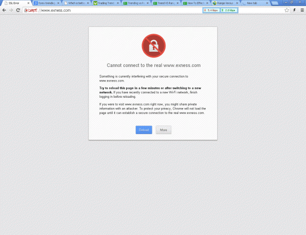
Task: Click the heading Cannot connect to the real www.exness.com
Action: (154, 65)
